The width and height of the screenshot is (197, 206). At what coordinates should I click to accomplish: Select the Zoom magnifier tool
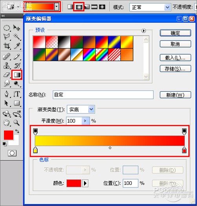pyautogui.click(x=17, y=123)
